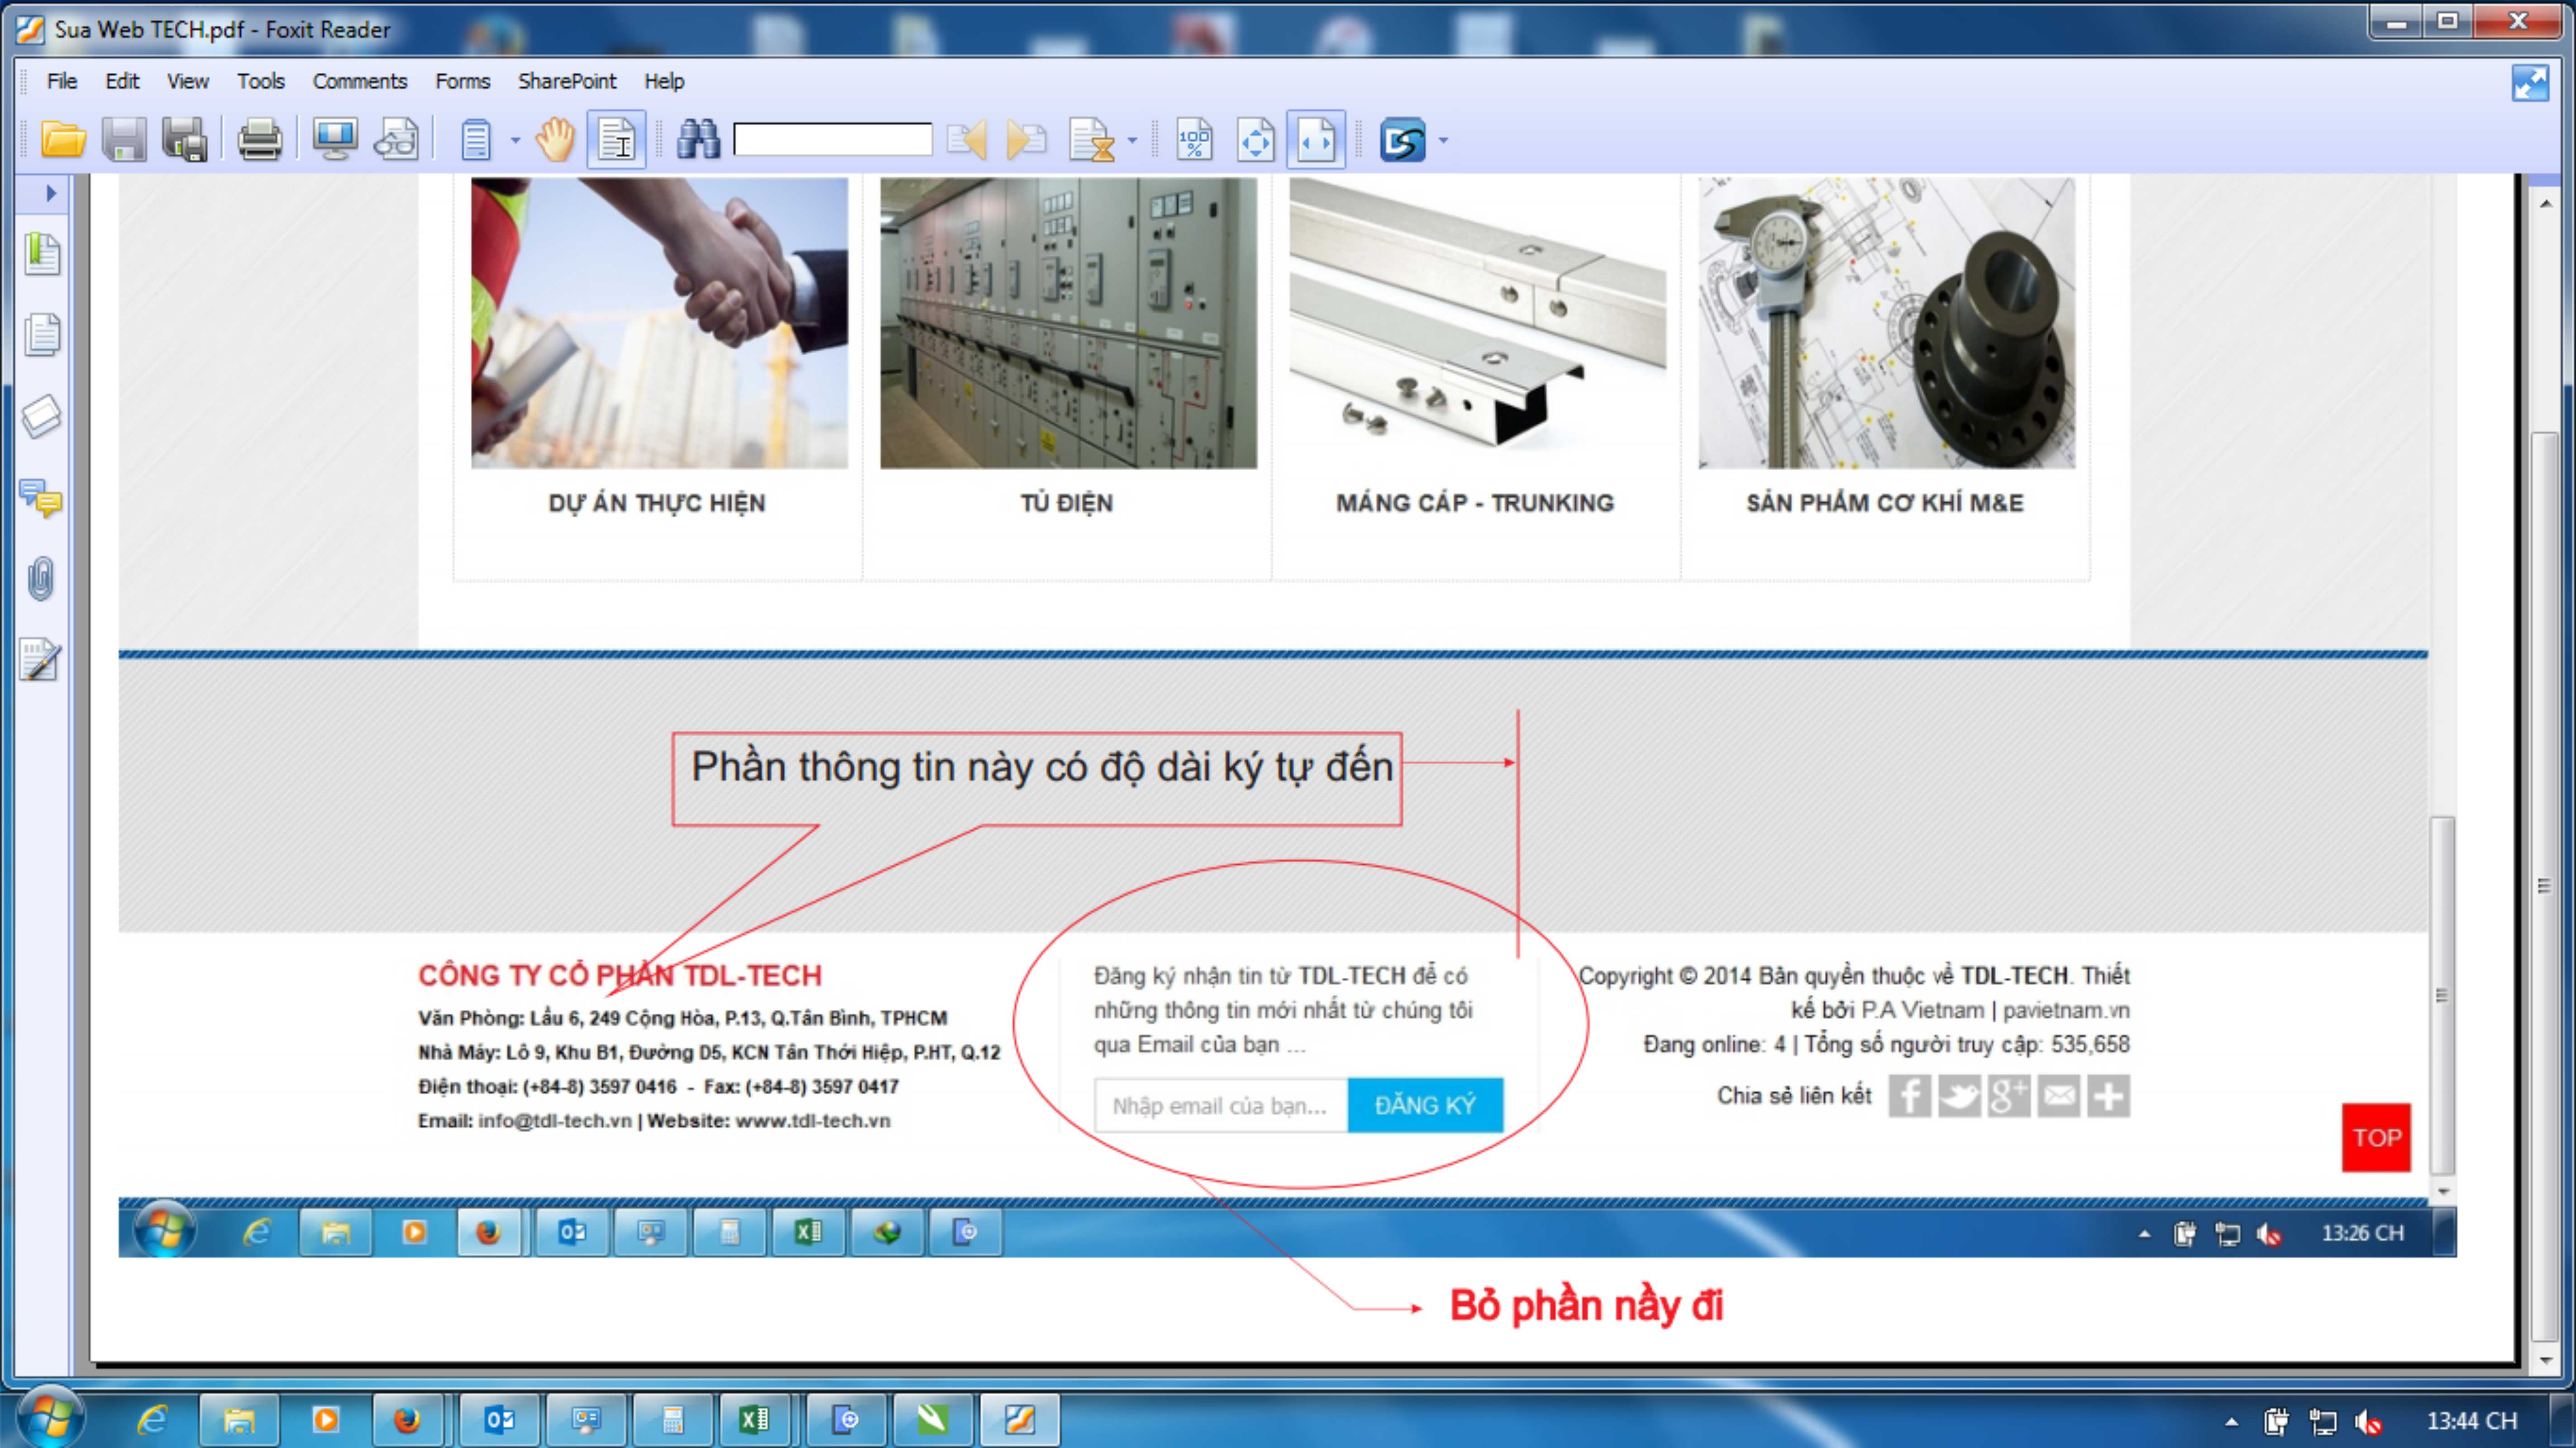Open the Help menu
2576x1448 pixels.
click(x=664, y=81)
